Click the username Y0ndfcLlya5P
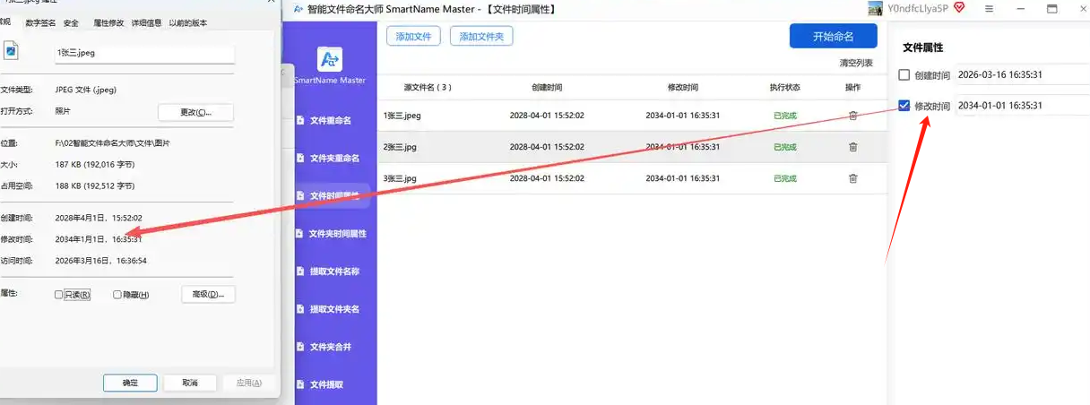The width and height of the screenshot is (1090, 405). point(919,8)
